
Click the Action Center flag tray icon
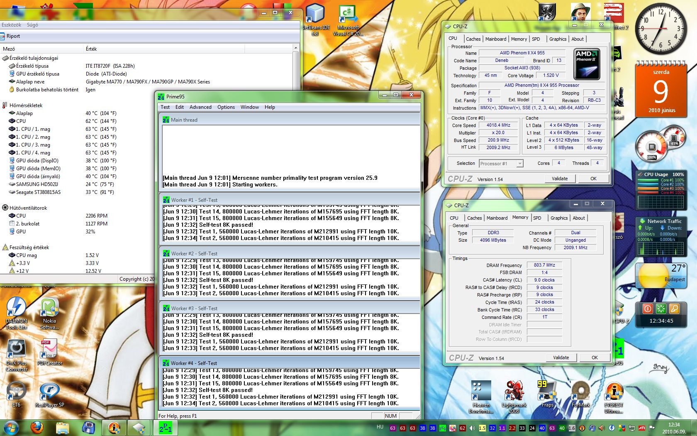pos(651,428)
